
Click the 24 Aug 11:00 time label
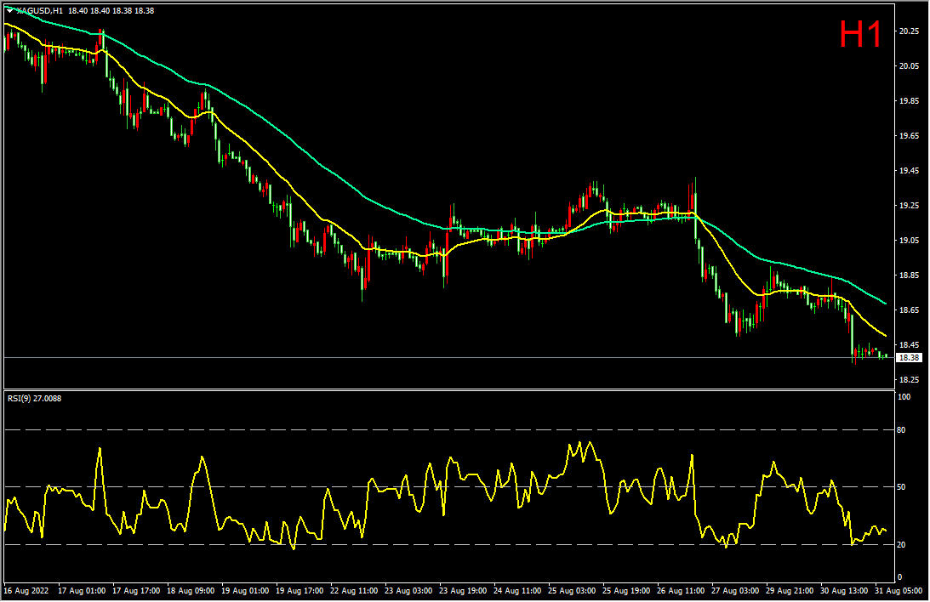(x=518, y=591)
